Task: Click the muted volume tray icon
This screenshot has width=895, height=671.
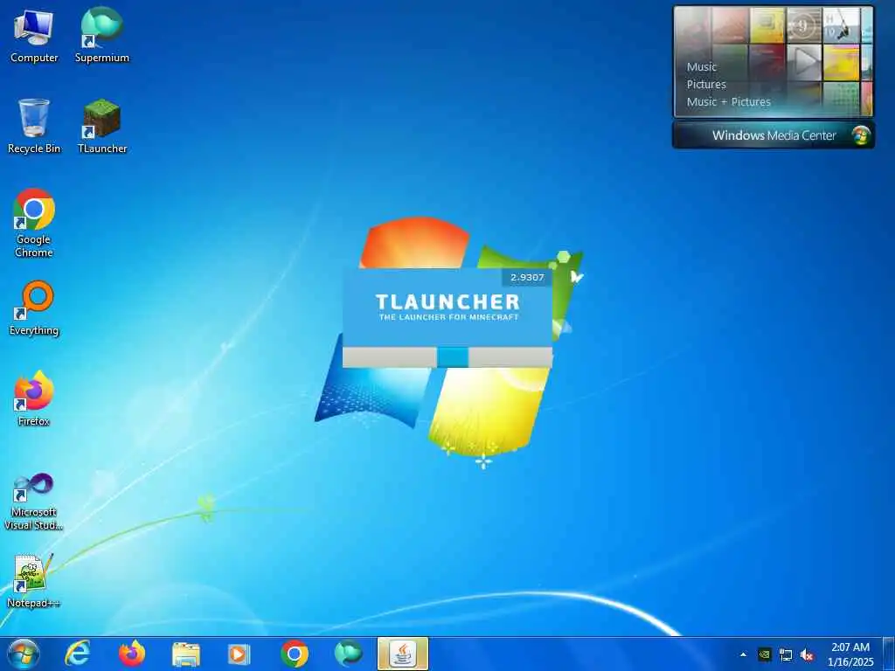Action: tap(807, 655)
